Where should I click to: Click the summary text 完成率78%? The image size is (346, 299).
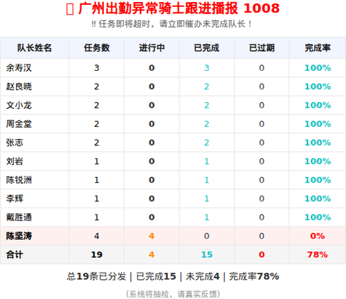click(254, 277)
